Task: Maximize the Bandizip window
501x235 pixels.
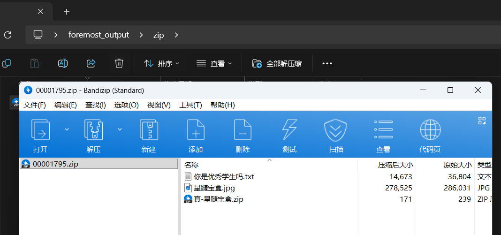Action: pyautogui.click(x=450, y=91)
